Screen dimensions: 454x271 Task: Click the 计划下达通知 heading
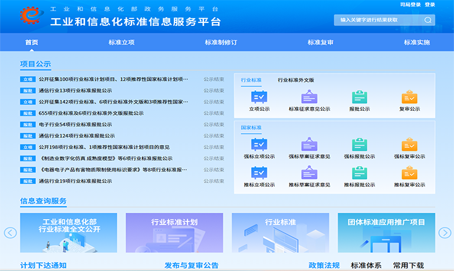click(x=43, y=265)
